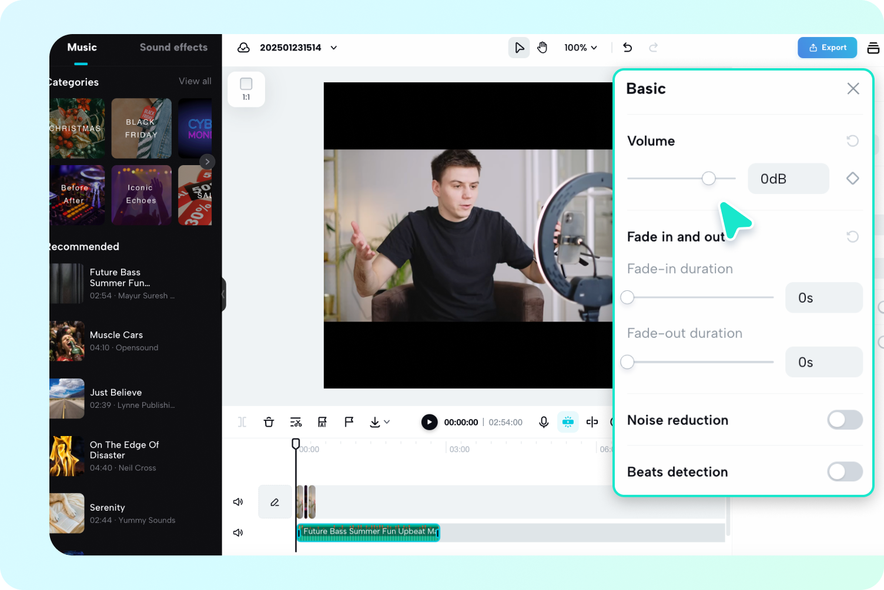Add a volume keyframe with the diamond icon

(852, 179)
